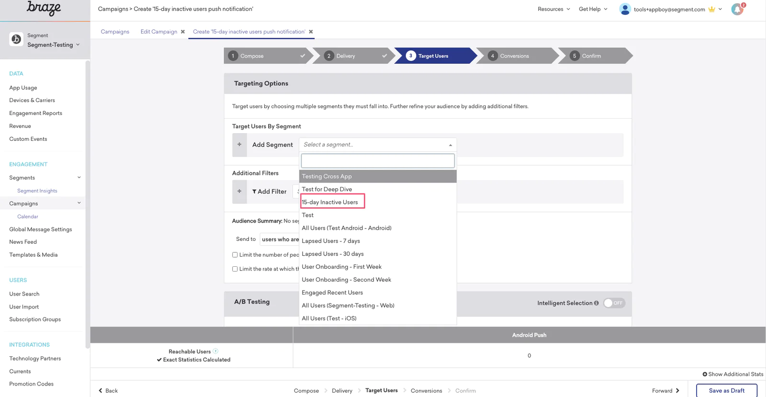Click the Add Filter button
Viewport: 766px width, 397px height.
[x=269, y=192]
